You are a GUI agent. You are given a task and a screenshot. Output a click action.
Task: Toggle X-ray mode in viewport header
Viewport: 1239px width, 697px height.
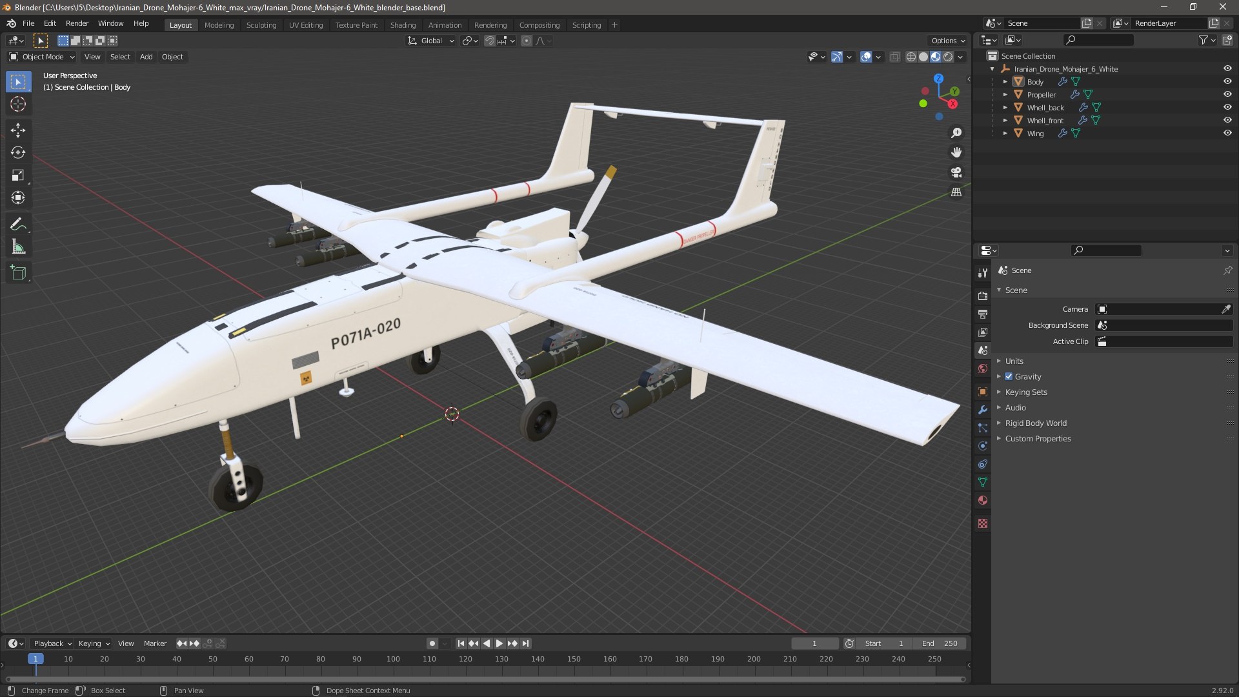pos(894,57)
